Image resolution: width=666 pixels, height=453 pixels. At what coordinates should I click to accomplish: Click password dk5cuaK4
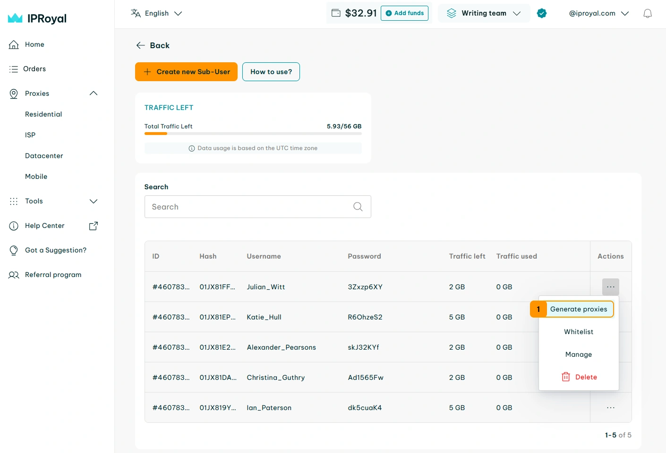[x=365, y=408]
